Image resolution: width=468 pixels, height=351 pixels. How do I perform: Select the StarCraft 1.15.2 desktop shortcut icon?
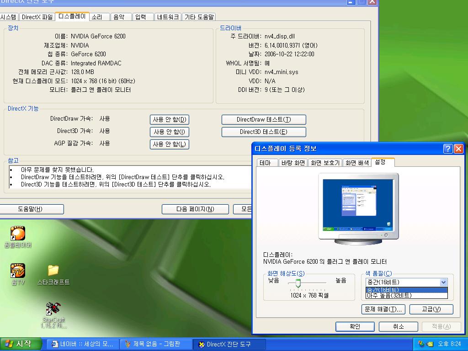tap(53, 308)
